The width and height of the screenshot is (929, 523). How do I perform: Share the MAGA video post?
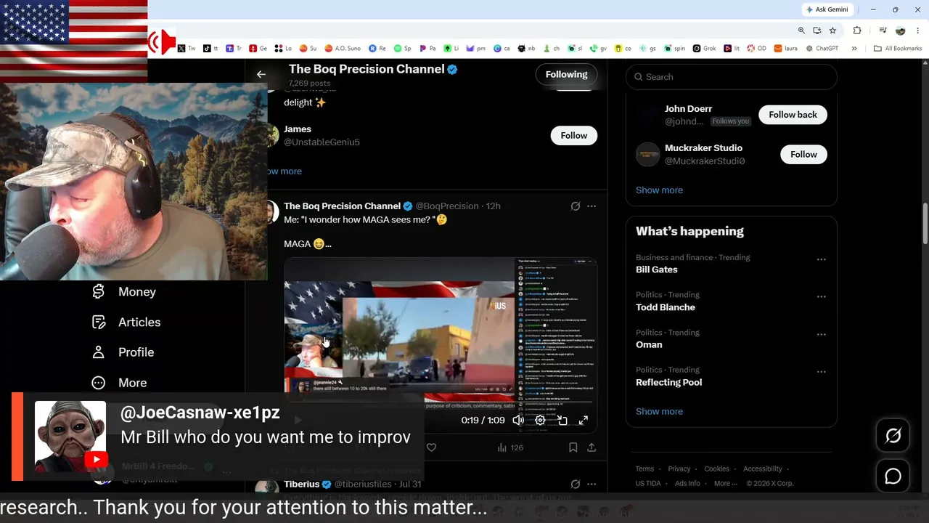point(592,447)
